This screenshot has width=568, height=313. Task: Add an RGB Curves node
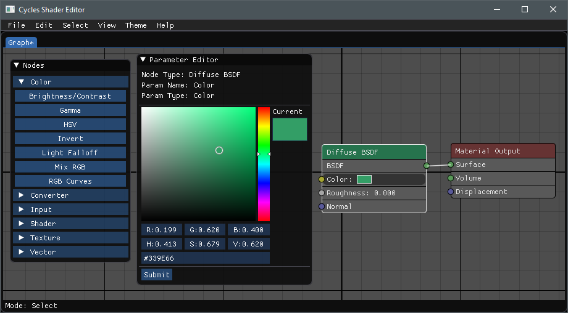70,181
